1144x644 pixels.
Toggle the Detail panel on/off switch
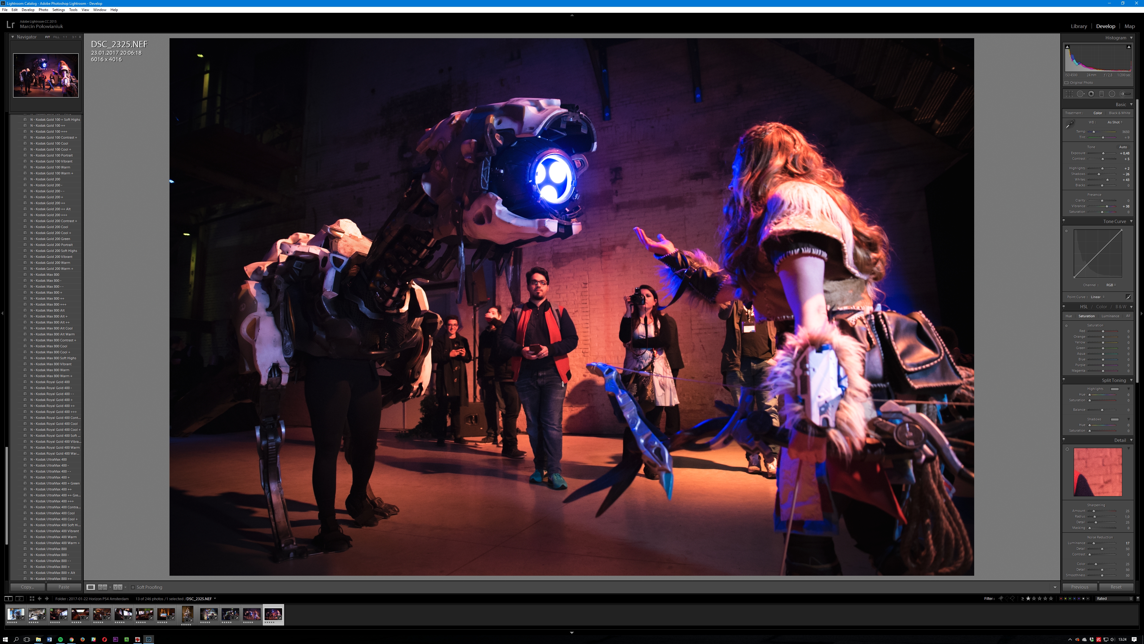pyautogui.click(x=1064, y=439)
